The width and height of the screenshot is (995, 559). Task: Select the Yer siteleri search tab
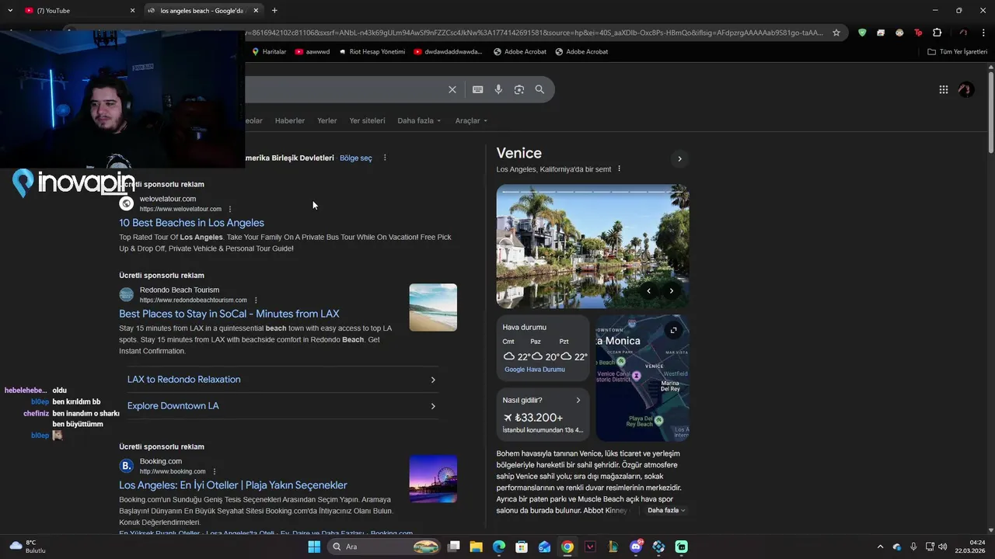[367, 120]
